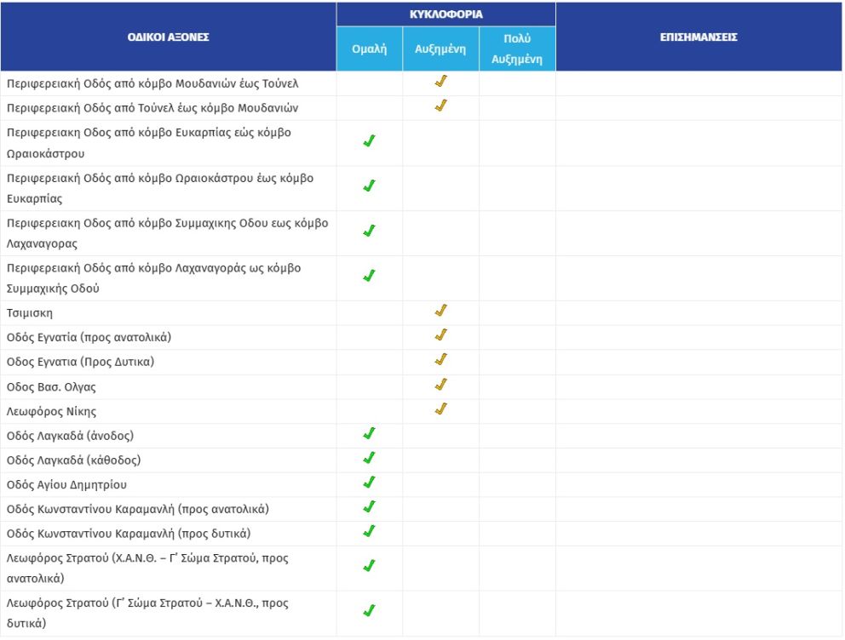Viewport: 845px width, 640px height.
Task: Click the ΕΠΙΣΗΜΑΝΣΕΙΣ header cell
Action: (x=698, y=37)
